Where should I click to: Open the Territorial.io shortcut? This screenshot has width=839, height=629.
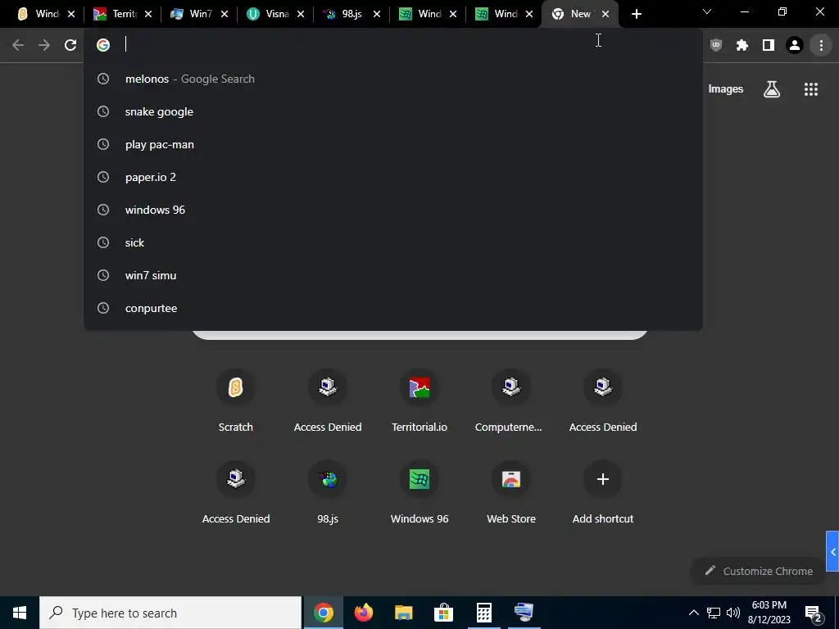point(419,401)
